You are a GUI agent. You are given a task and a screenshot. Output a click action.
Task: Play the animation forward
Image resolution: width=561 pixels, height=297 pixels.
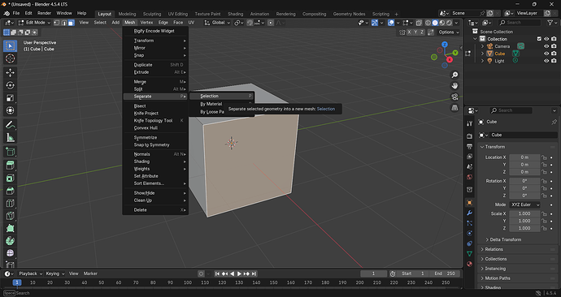point(239,273)
